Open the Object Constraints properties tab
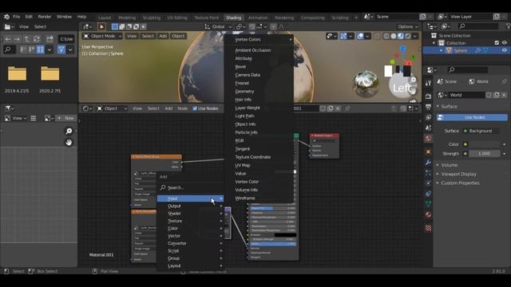511x287 pixels. [x=428, y=194]
